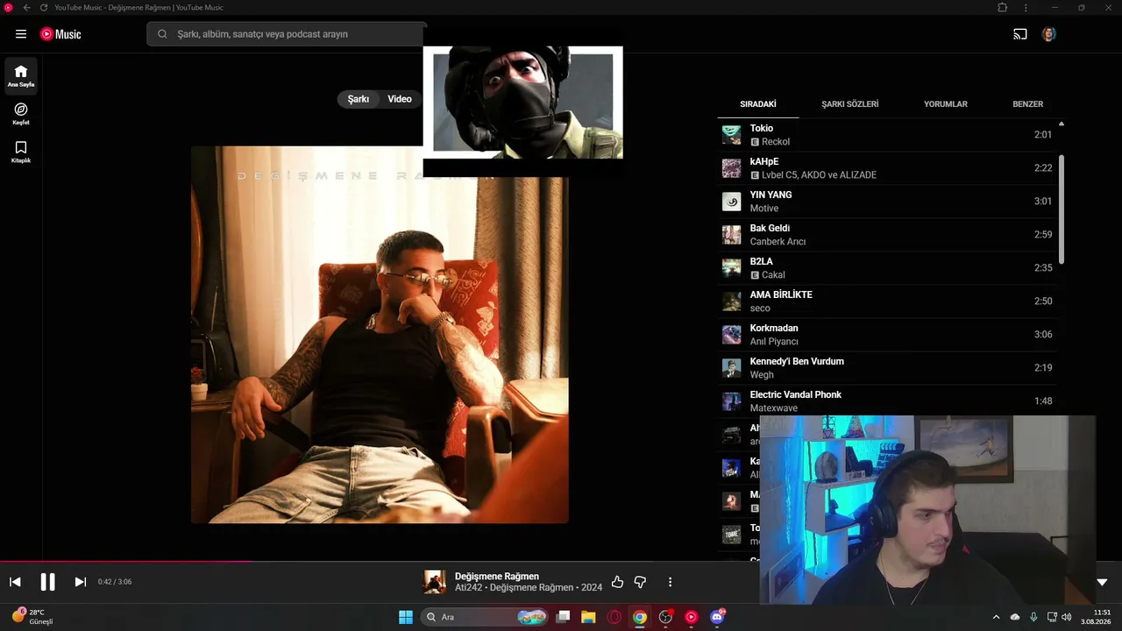The image size is (1122, 631).
Task: Play AMA BİRLİKTE by seco
Action: 886,301
